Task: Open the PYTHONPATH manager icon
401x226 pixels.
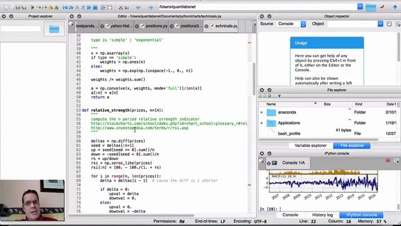Action: coord(127,8)
